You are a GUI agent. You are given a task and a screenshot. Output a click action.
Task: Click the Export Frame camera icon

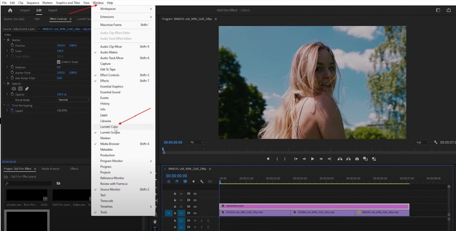pyautogui.click(x=357, y=159)
